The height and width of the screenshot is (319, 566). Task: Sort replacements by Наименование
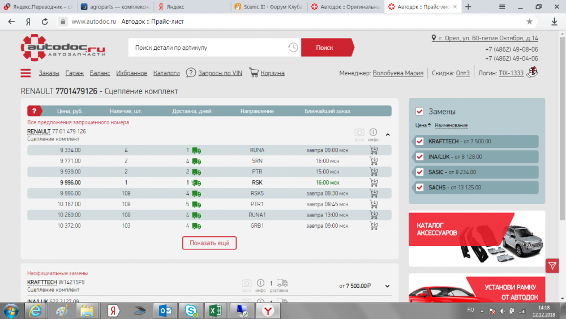[x=451, y=125]
